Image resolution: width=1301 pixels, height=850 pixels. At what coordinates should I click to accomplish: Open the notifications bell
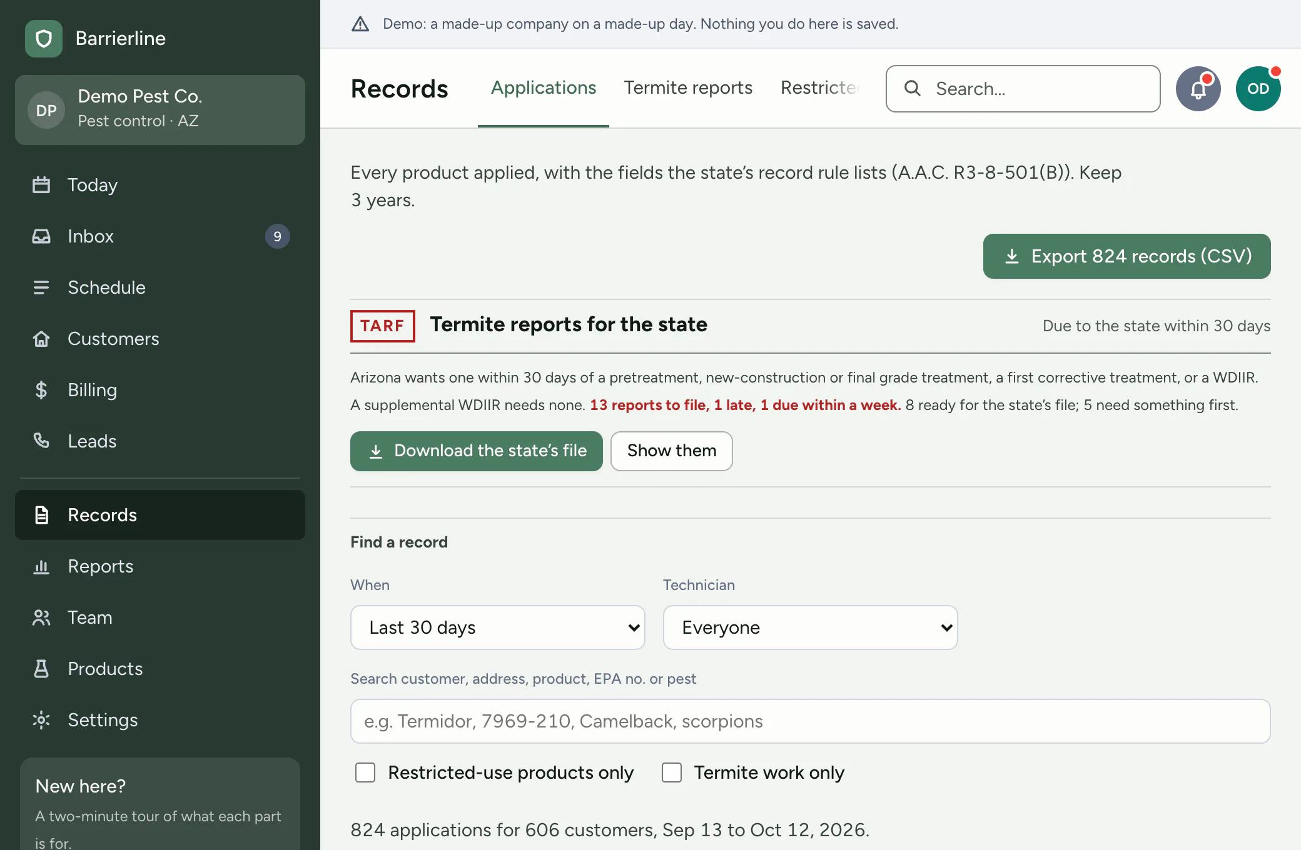tap(1198, 89)
